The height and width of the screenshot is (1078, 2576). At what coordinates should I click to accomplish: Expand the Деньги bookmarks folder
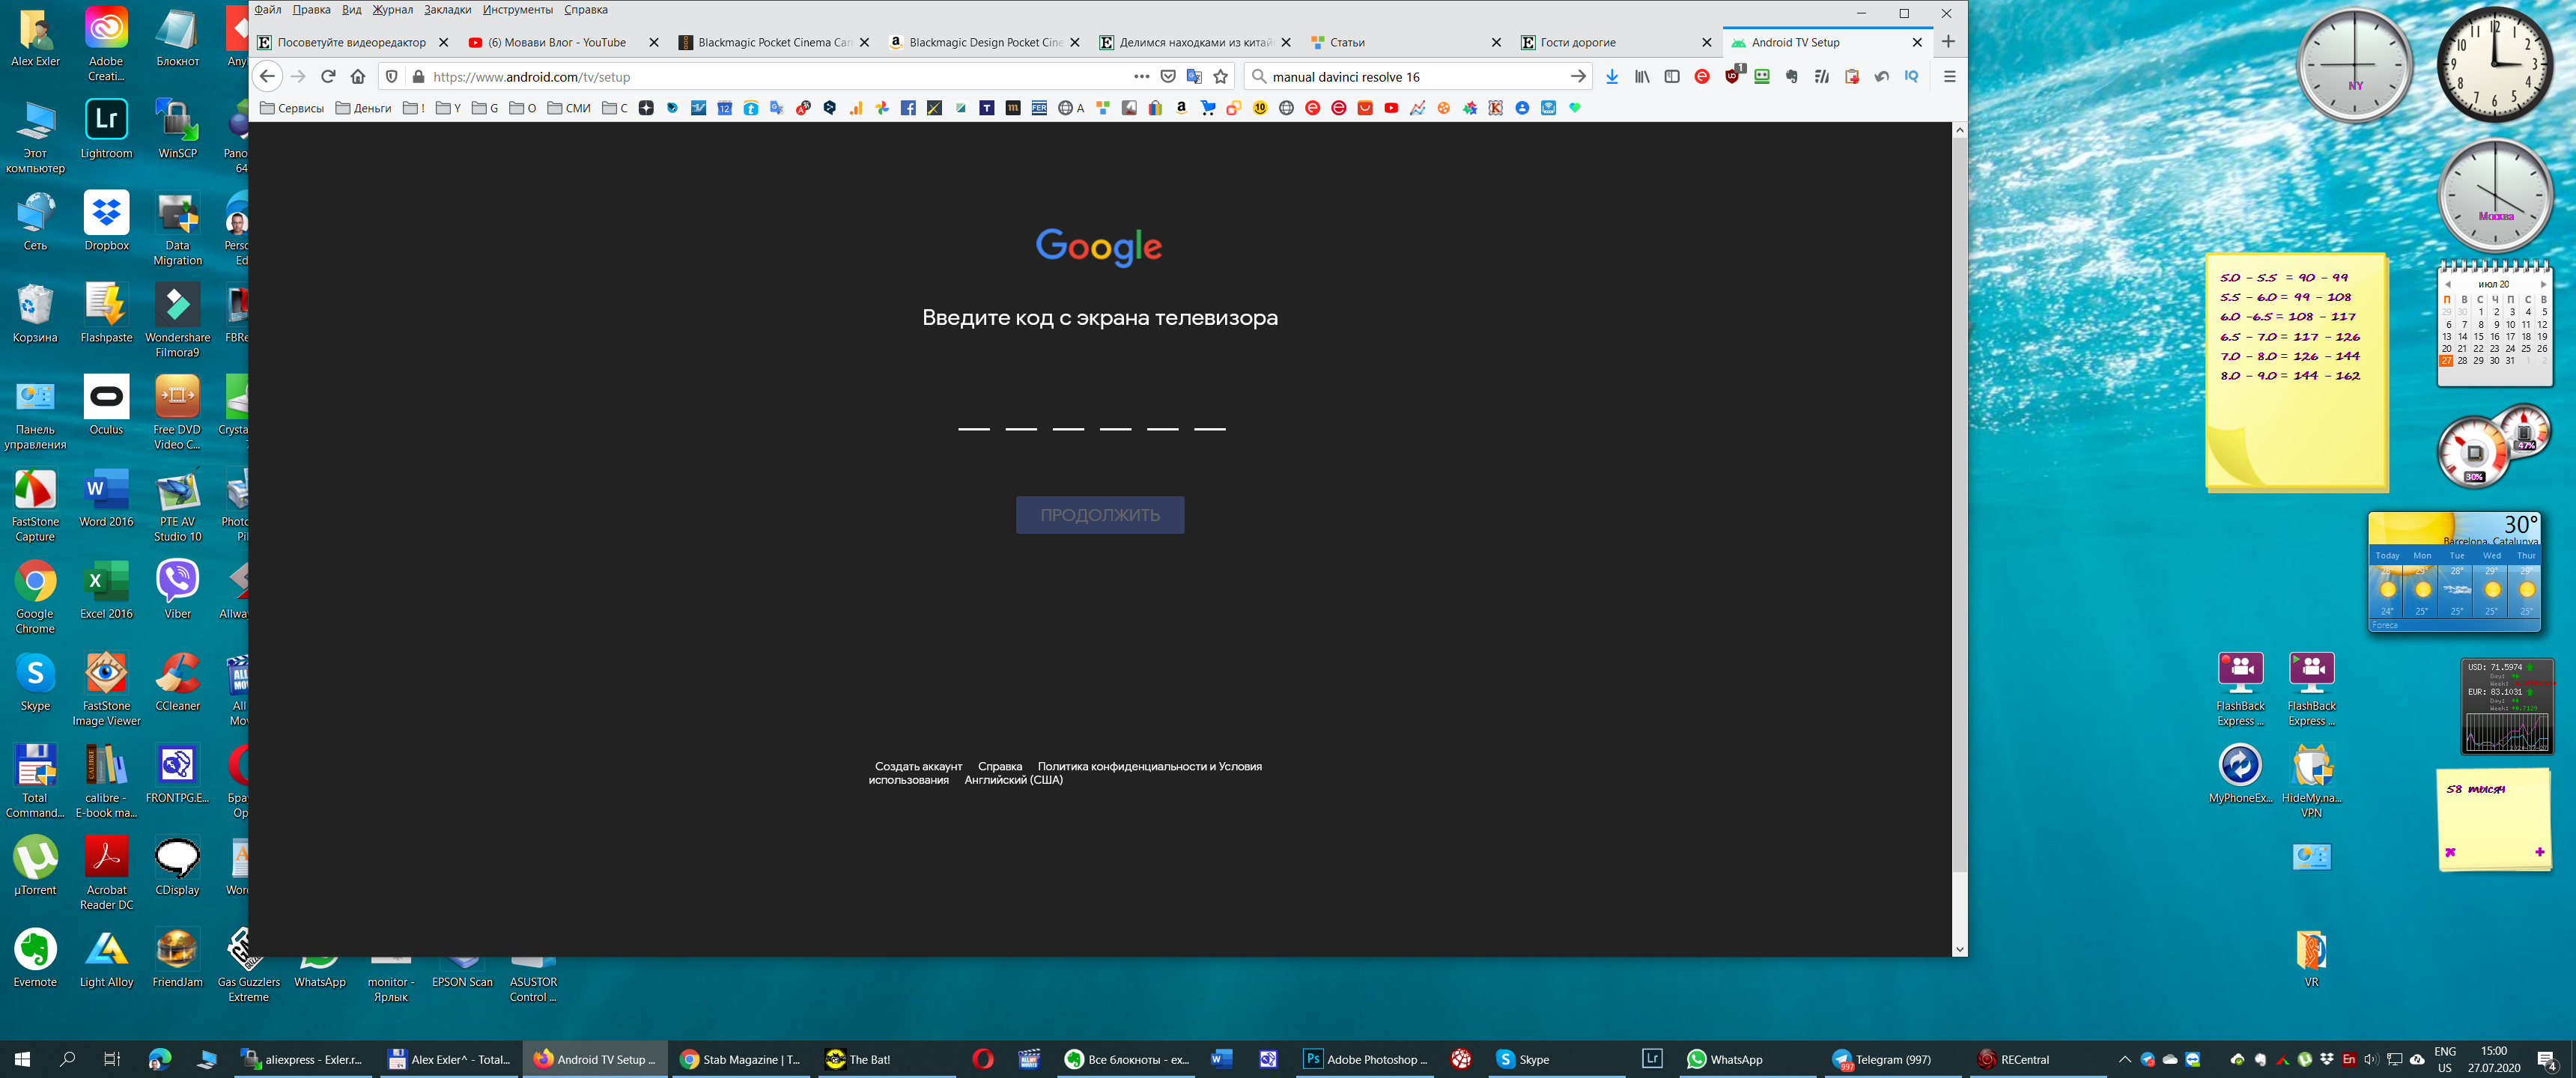point(363,108)
